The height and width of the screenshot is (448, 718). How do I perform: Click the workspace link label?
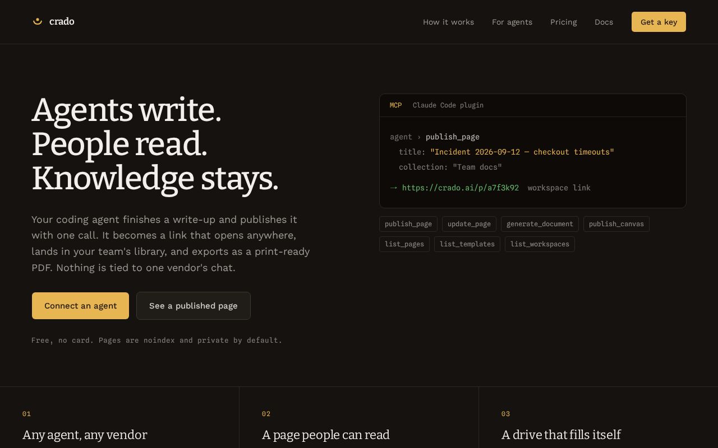pyautogui.click(x=559, y=188)
